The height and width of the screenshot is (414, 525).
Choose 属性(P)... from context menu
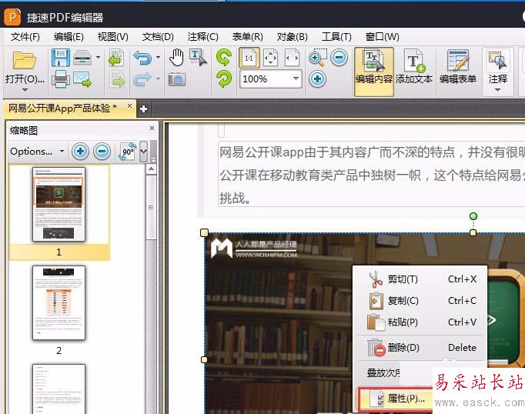coord(396,399)
